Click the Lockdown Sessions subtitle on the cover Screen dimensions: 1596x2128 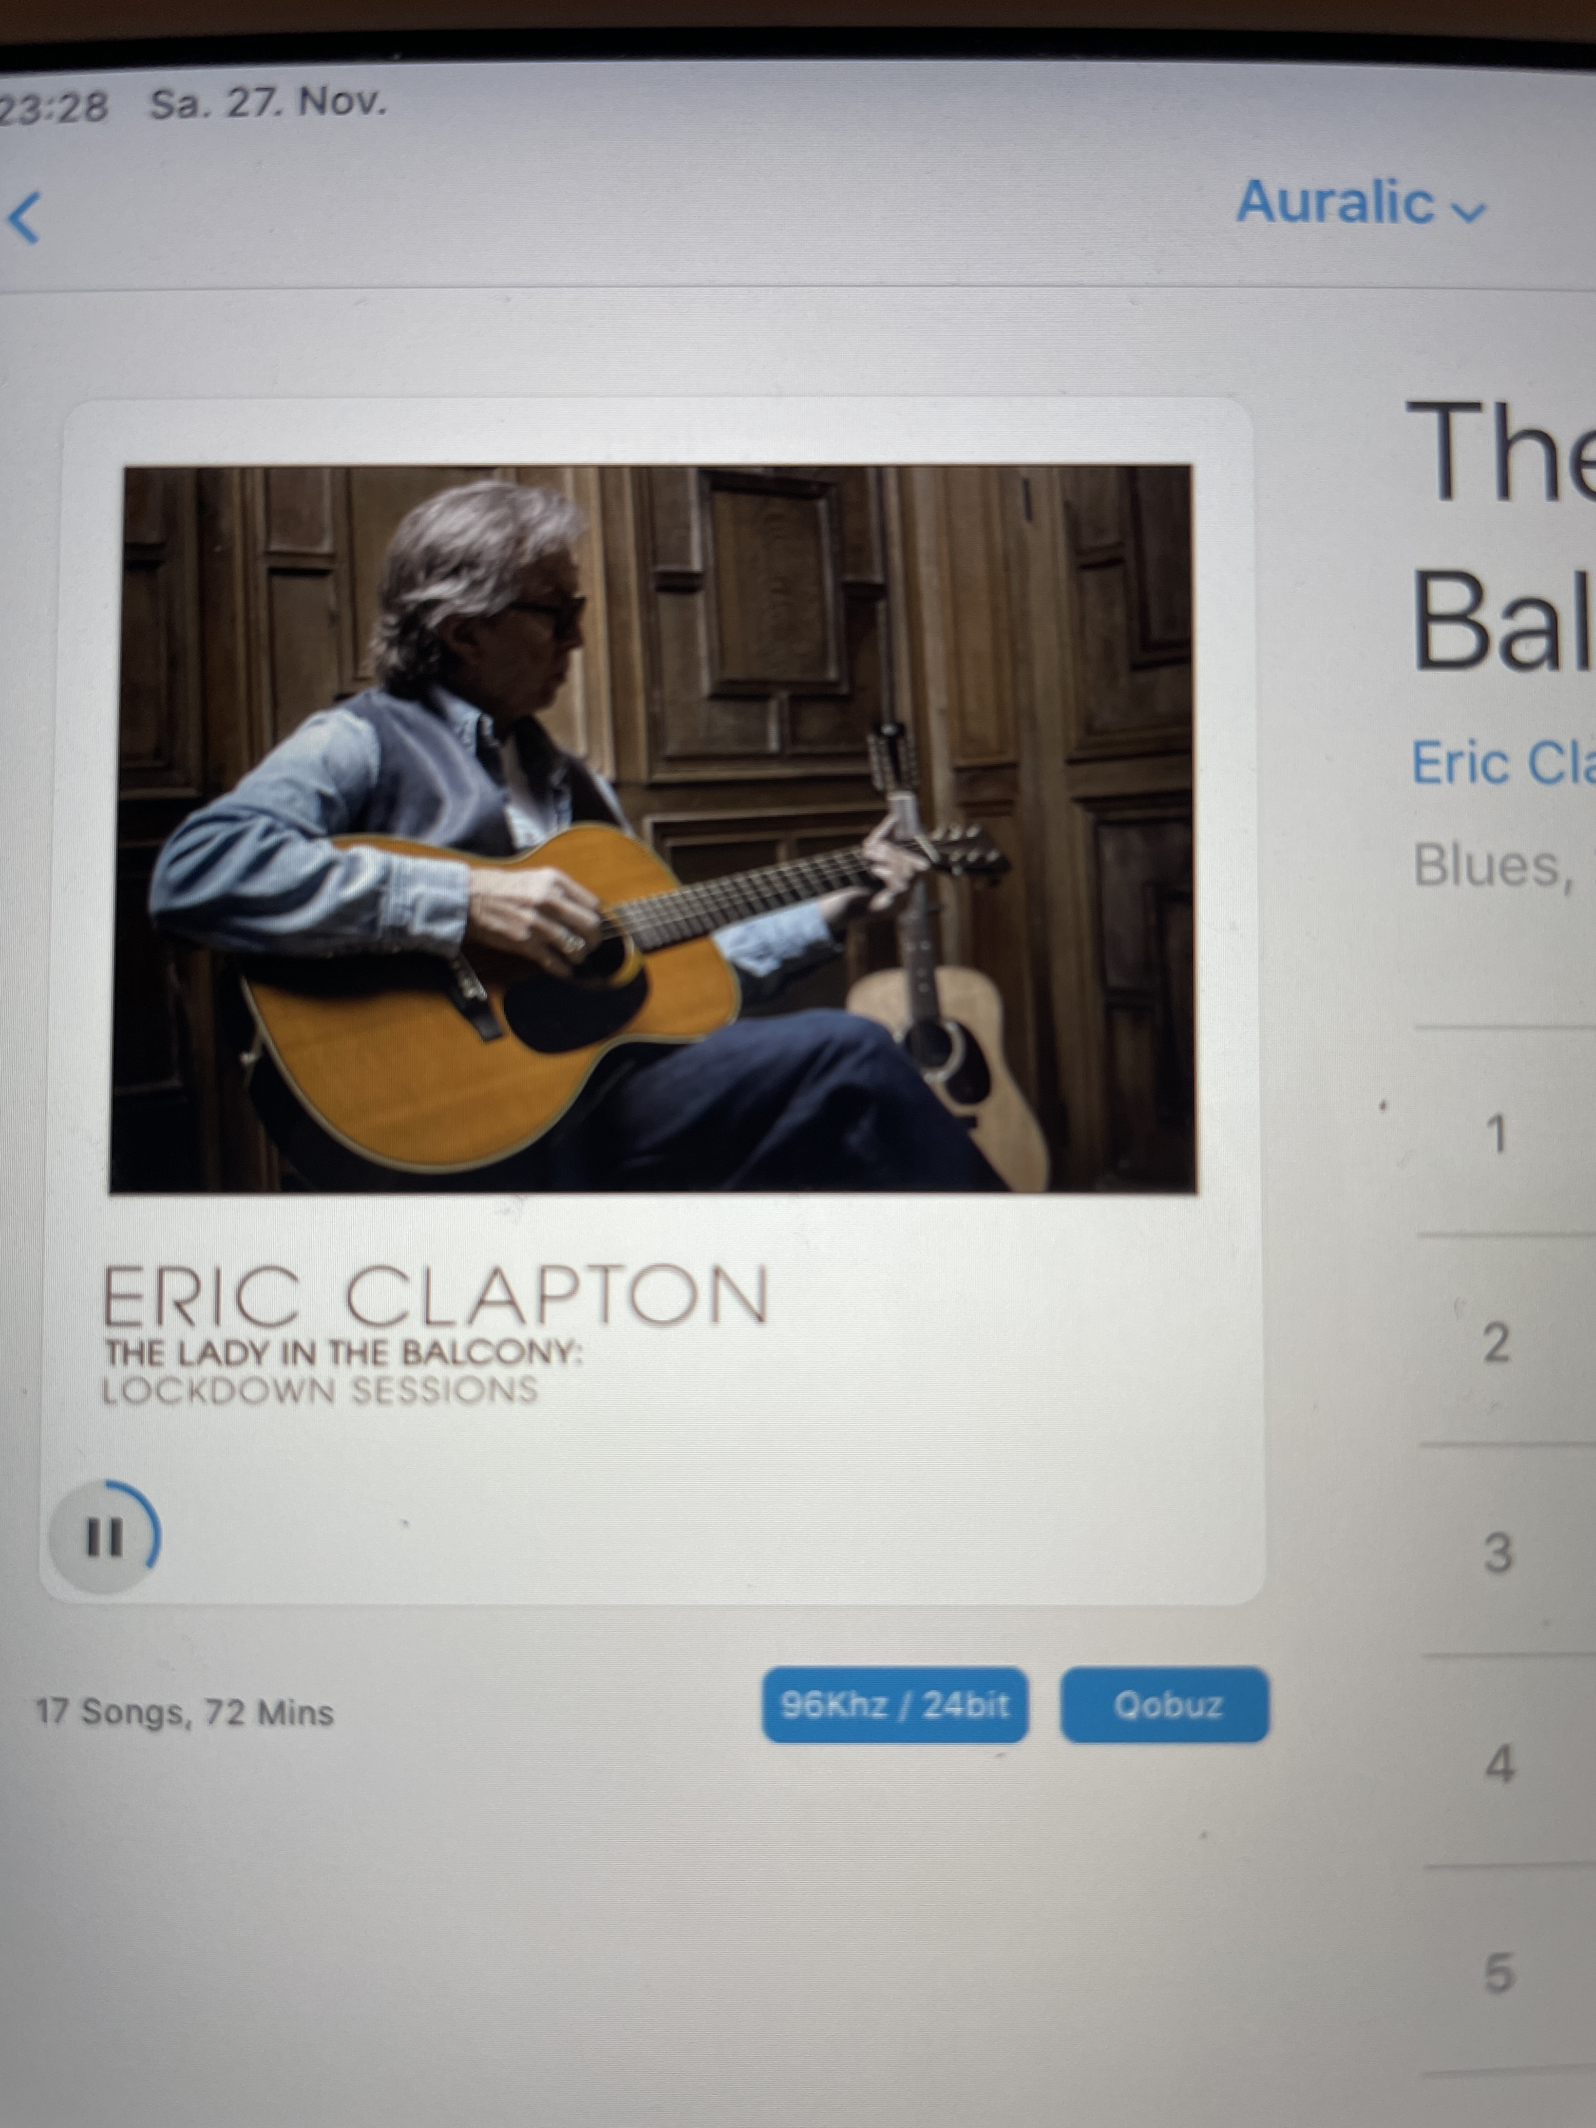click(319, 1391)
